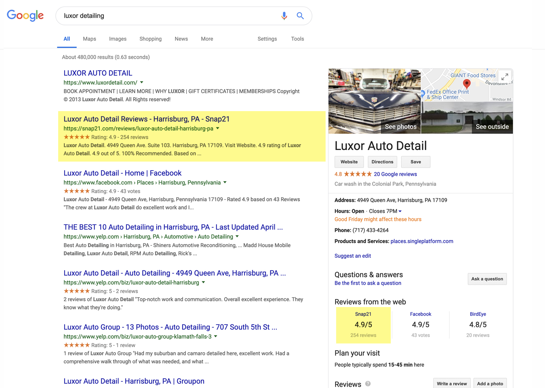This screenshot has width=545, height=388.
Task: Switch to the Images tab
Action: pos(118,39)
